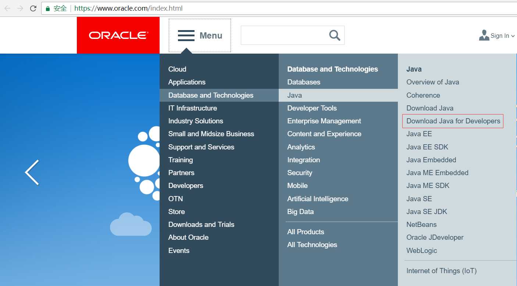
Task: Open the Oracle JDeveloper link
Action: click(435, 237)
